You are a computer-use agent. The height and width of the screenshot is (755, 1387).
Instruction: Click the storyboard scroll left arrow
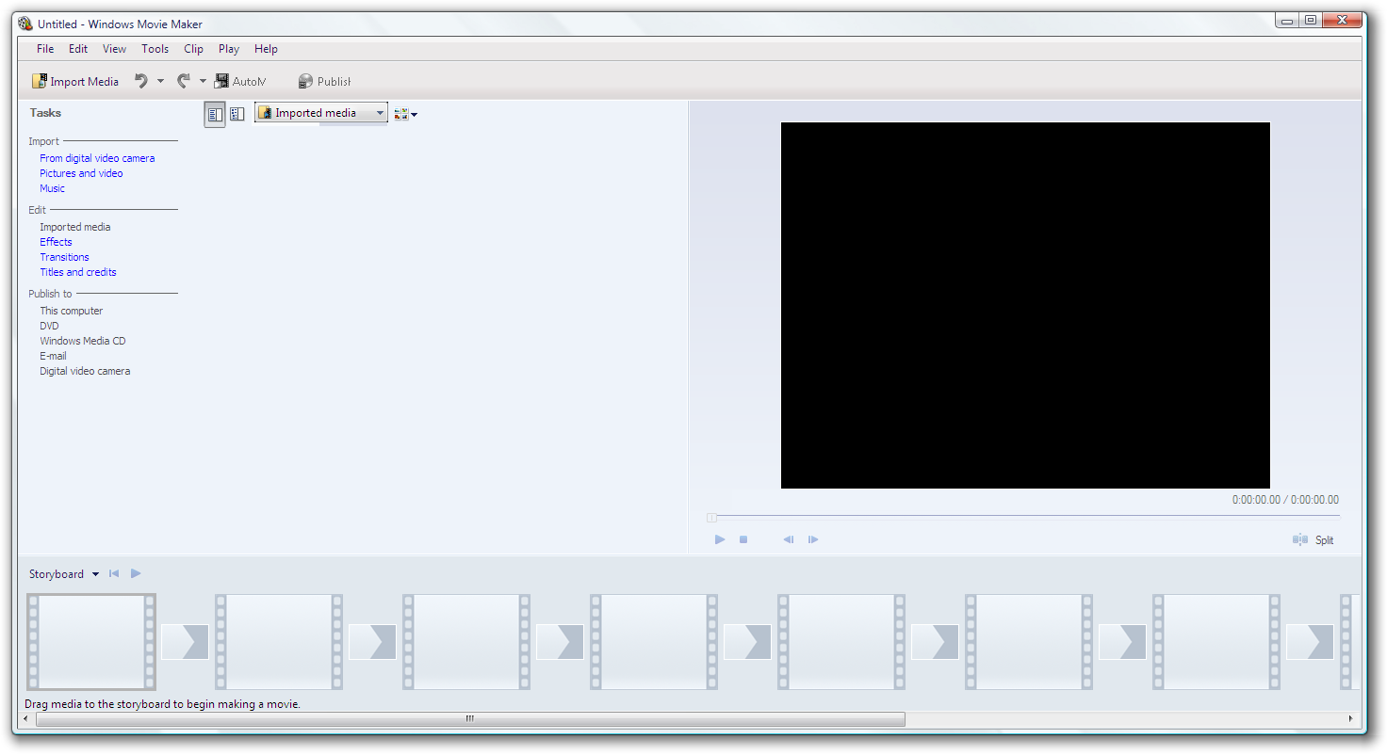coord(25,719)
